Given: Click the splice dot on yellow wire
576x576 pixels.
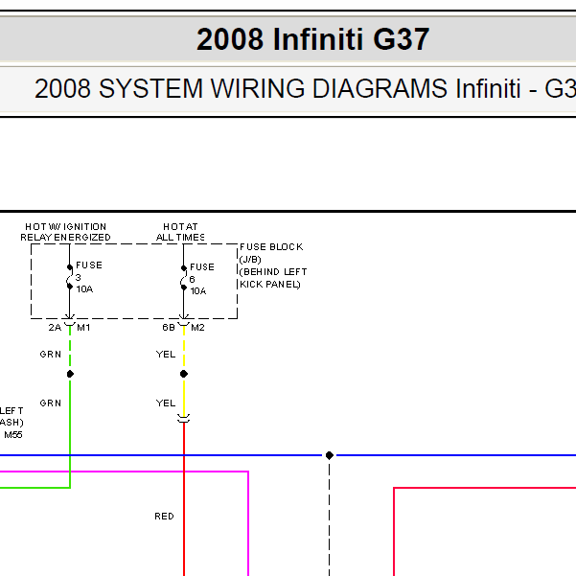Looking at the screenshot, I should point(184,374).
